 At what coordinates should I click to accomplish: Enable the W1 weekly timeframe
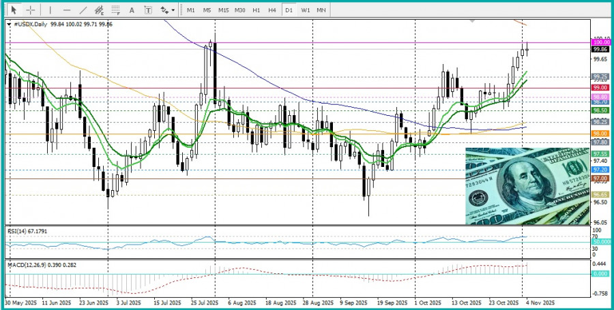point(305,10)
